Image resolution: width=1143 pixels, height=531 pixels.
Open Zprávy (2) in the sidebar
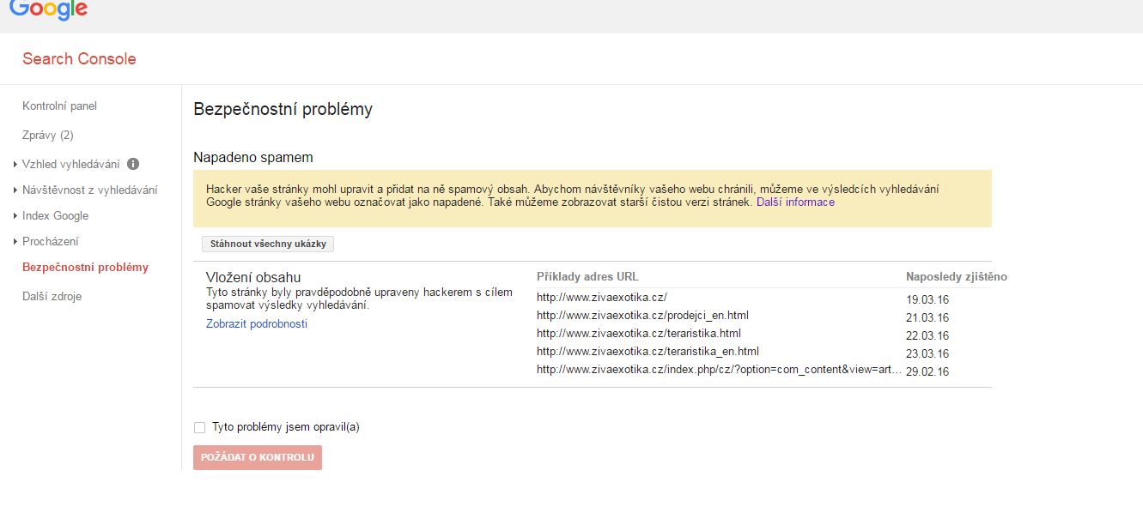click(x=48, y=136)
